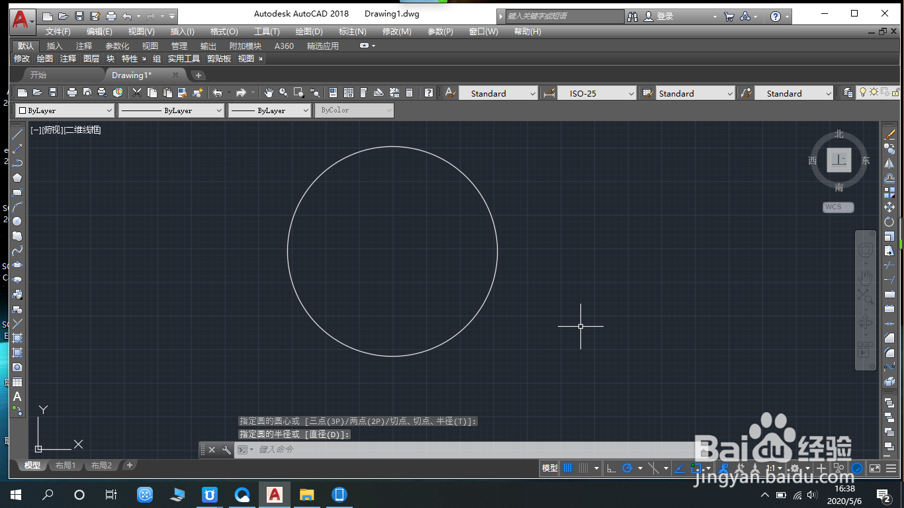Viewport: 904px width, 508px height.
Task: Click the ViewCube top face 上
Action: coord(838,160)
